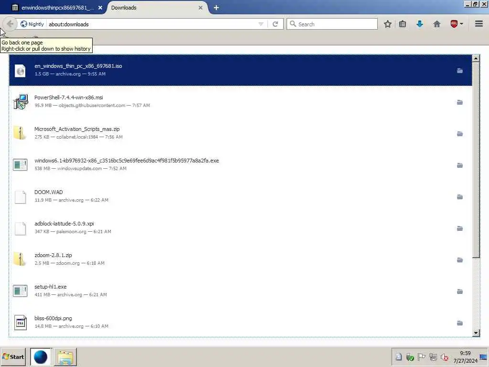Viewport: 489px width, 367px height.
Task: Expand the Adblock dropdown arrow
Action: pos(461,24)
